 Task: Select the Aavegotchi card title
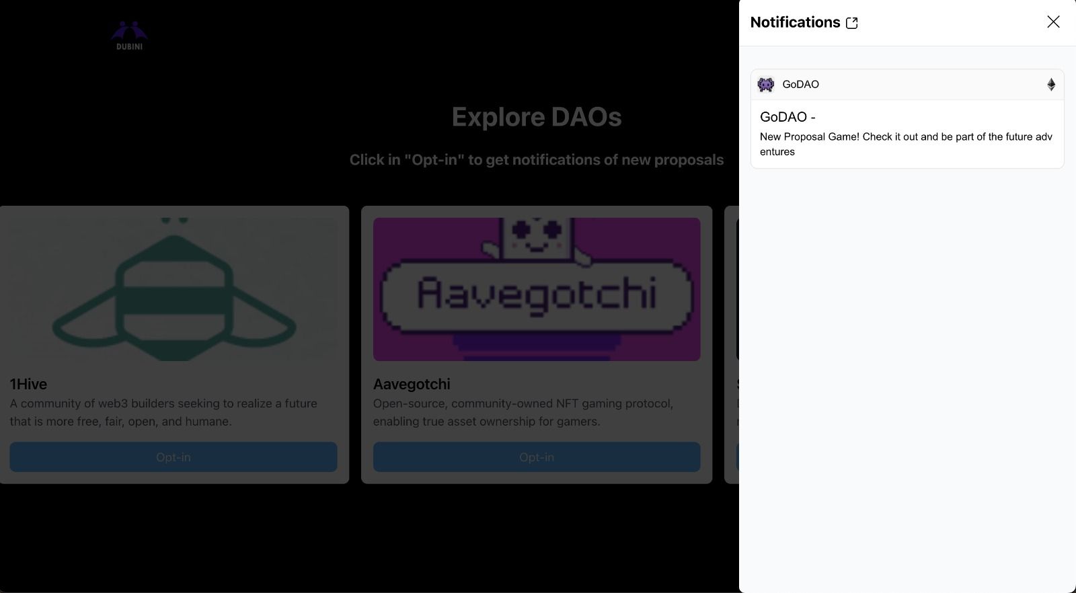click(412, 385)
